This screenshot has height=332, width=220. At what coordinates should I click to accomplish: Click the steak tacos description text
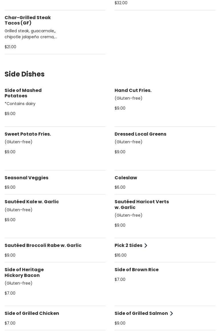click(x=31, y=34)
